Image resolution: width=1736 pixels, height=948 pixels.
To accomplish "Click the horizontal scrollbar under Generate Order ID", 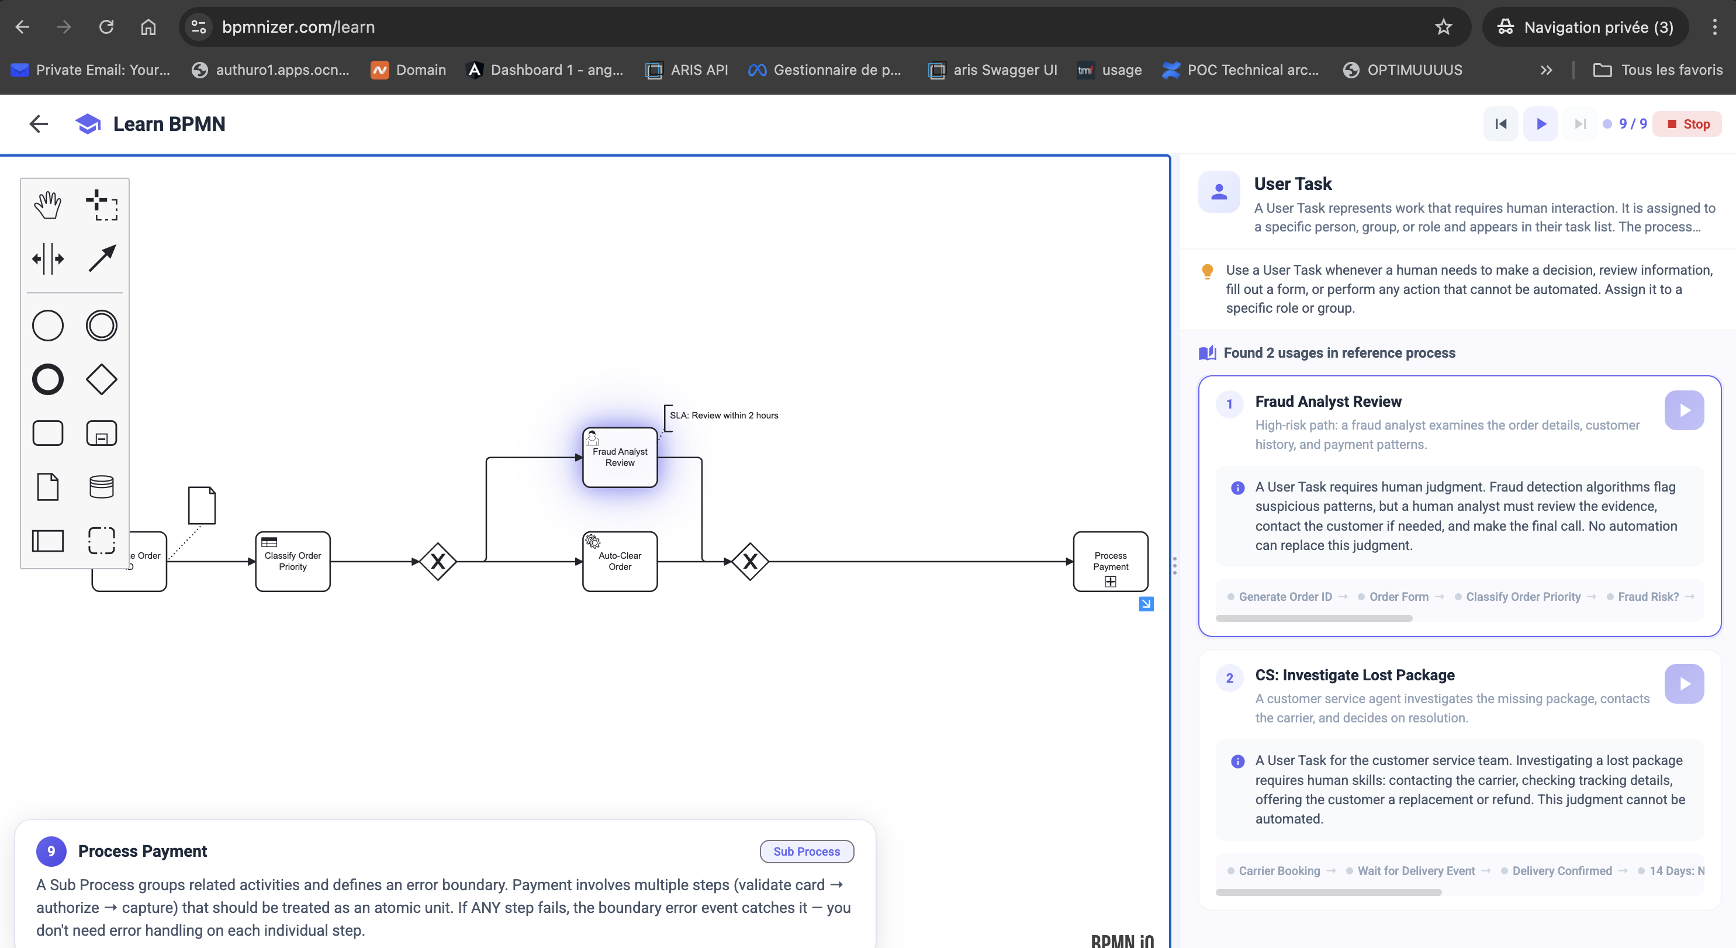I will (x=1313, y=618).
